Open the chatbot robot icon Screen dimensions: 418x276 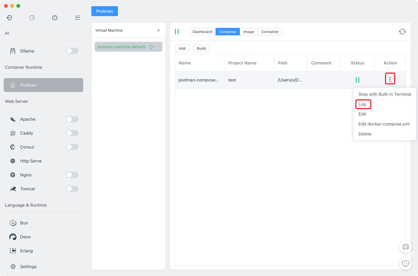coord(405,263)
